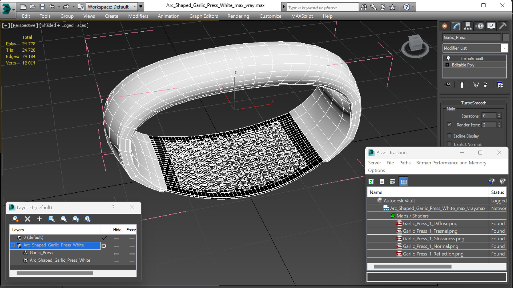
Task: Uncheck the Render Iters checkbox
Action: (x=449, y=125)
